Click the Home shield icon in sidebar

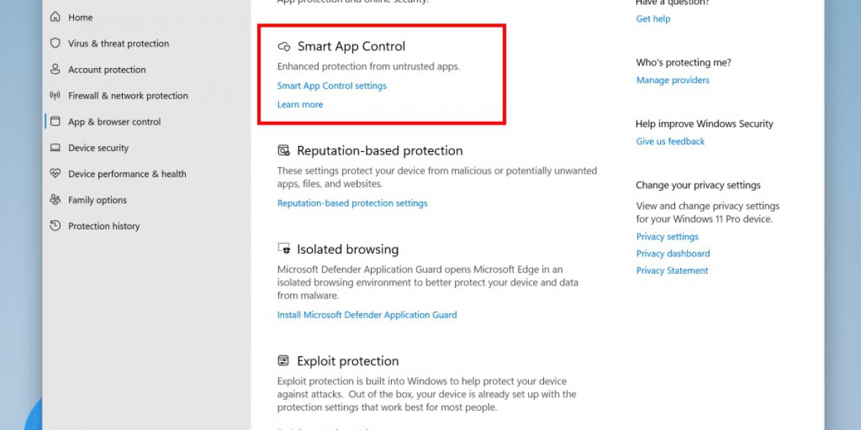(55, 17)
